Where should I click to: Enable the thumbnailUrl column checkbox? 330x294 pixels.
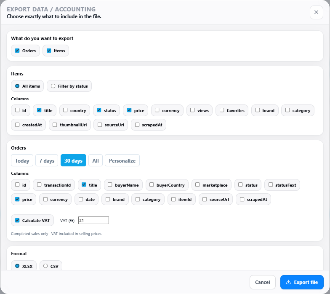pos(55,125)
